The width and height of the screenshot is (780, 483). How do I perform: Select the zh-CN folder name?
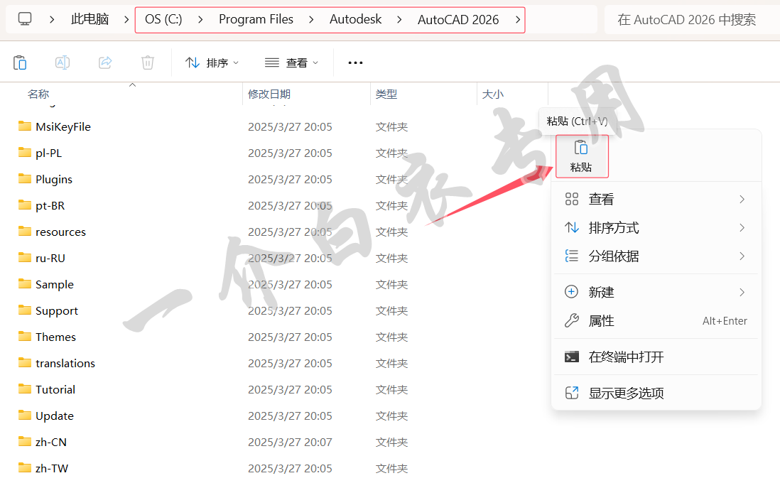[50, 442]
